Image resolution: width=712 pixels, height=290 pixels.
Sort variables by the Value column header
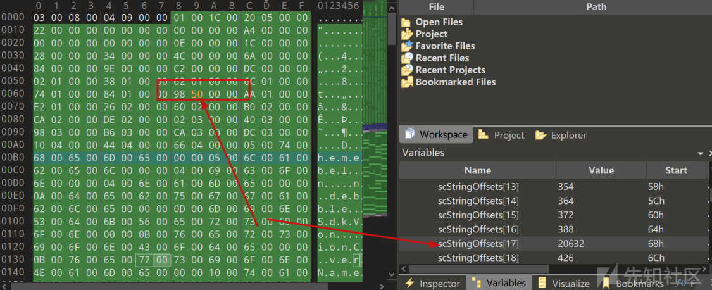[x=601, y=170]
